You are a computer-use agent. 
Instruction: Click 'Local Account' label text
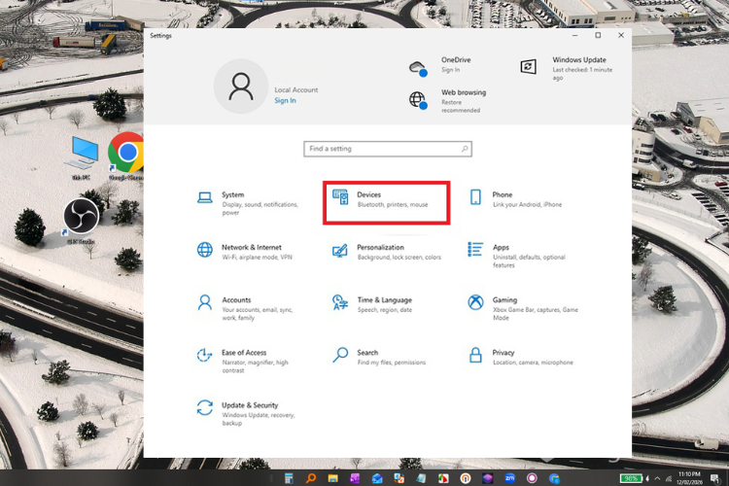[296, 90]
